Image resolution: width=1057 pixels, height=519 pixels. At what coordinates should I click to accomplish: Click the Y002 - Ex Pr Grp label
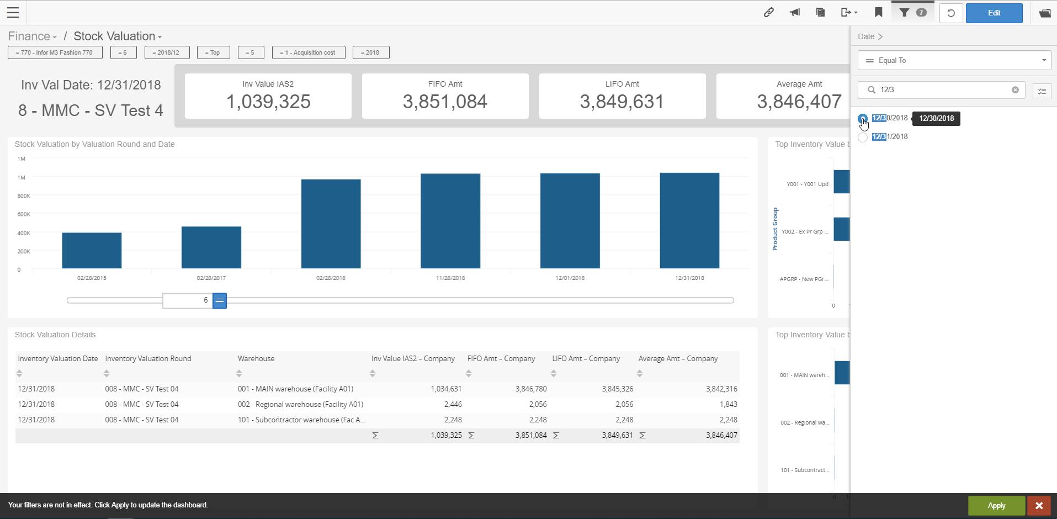(x=805, y=232)
